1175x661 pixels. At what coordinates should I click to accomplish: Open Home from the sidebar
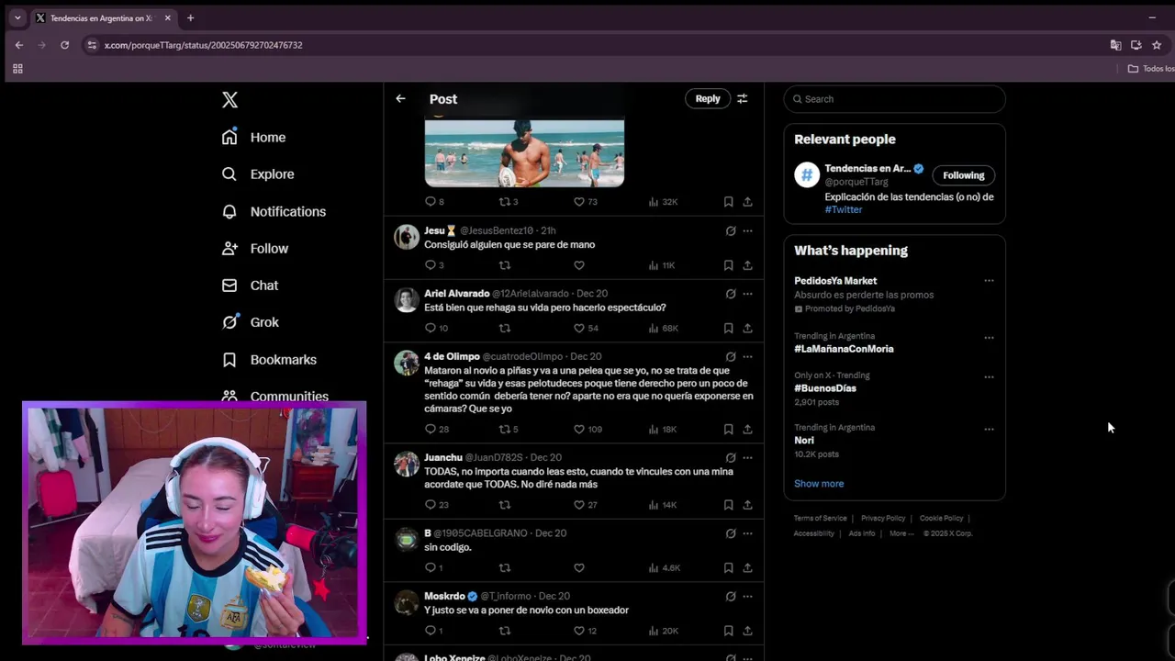click(x=254, y=137)
